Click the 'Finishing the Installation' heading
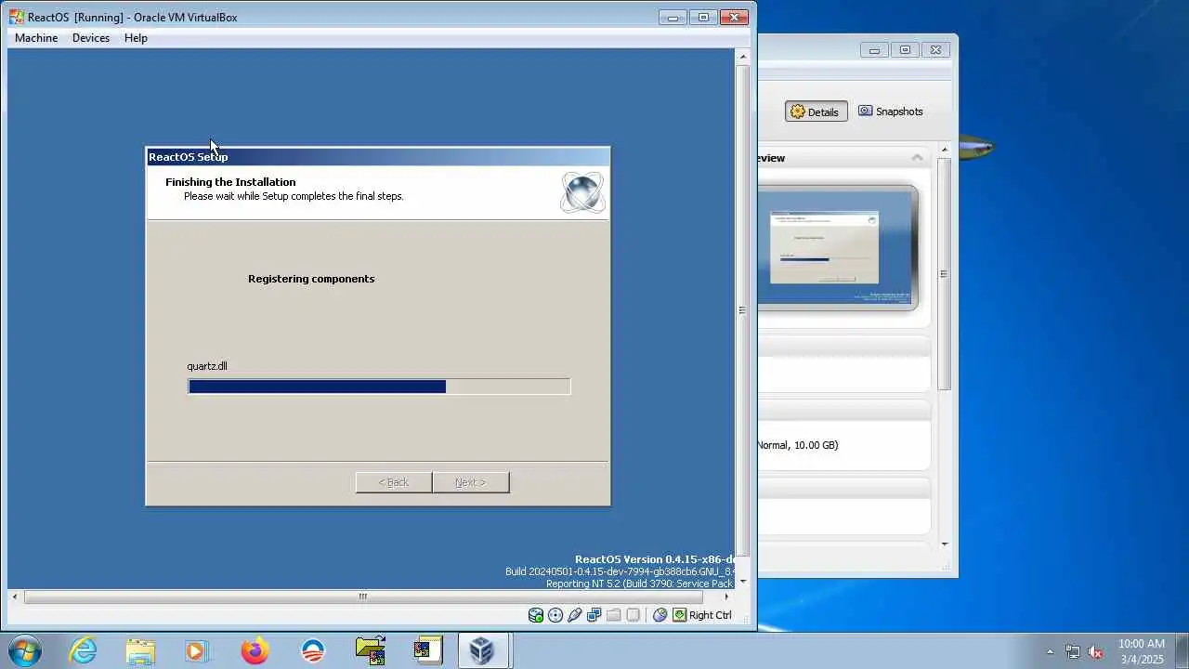This screenshot has width=1189, height=669. point(230,182)
